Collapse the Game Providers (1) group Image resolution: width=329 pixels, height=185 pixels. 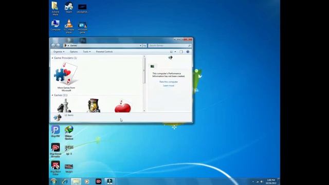click(x=52, y=58)
